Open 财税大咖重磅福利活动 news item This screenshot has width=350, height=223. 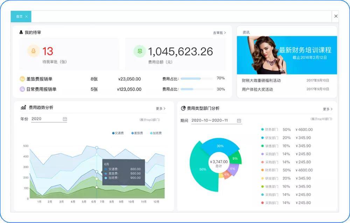point(261,80)
